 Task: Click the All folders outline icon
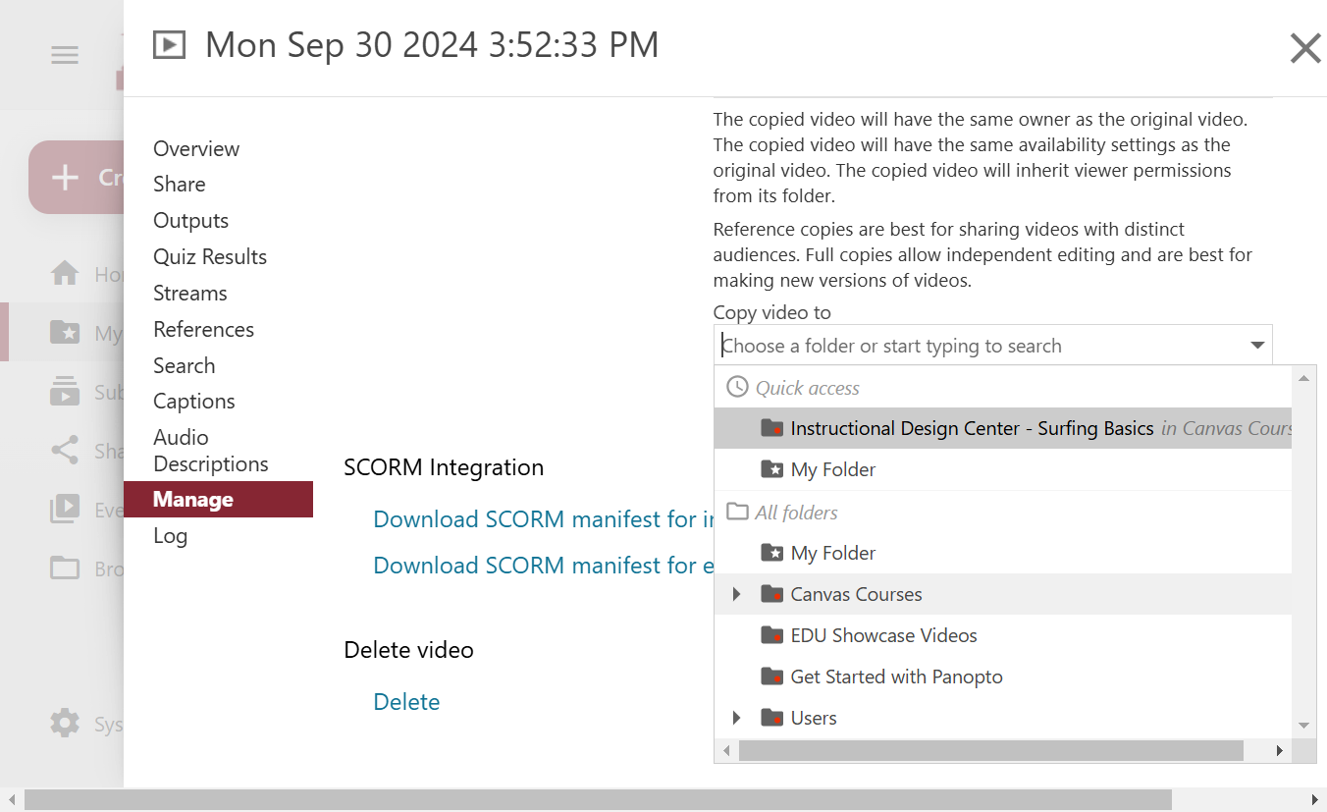pos(737,512)
